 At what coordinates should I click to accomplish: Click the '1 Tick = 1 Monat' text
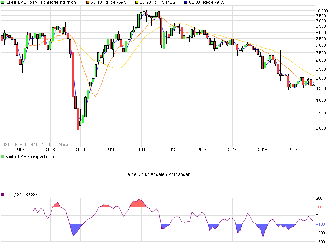56,144
